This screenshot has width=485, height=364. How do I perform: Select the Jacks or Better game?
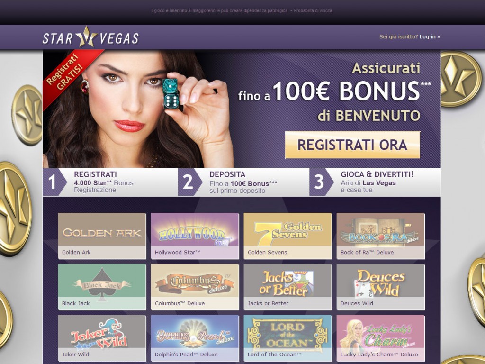287,287
